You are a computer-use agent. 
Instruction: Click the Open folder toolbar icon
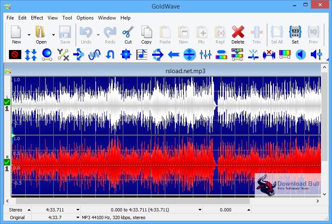[40, 32]
